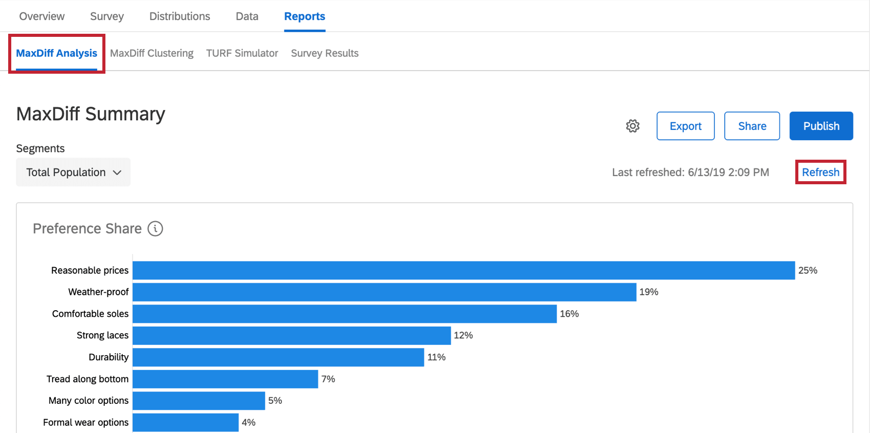The width and height of the screenshot is (870, 433).
Task: Switch to the Overview tab
Action: pos(42,16)
